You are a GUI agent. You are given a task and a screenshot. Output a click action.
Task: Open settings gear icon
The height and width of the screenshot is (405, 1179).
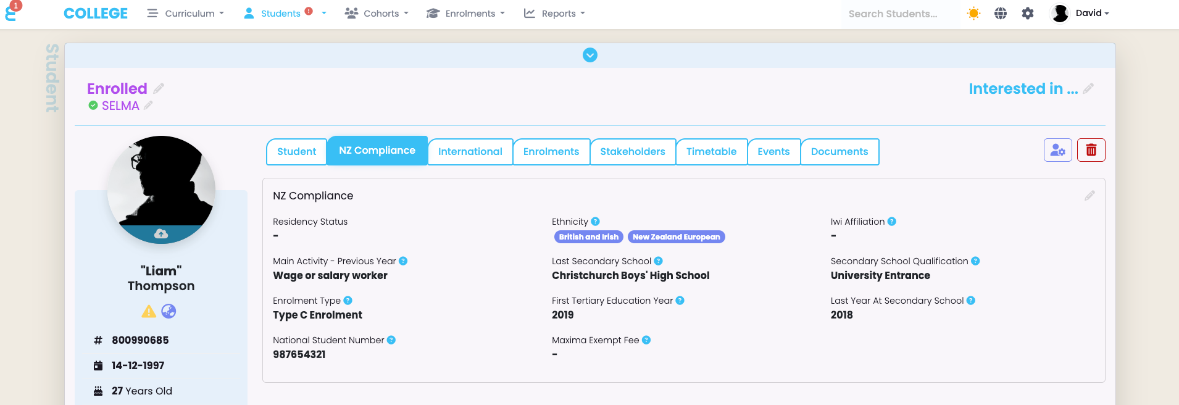1028,13
